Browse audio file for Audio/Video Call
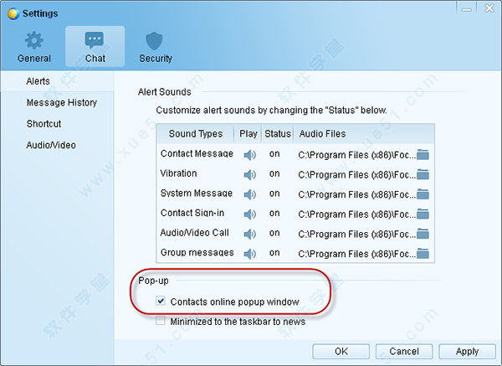This screenshot has width=502, height=366. [423, 234]
